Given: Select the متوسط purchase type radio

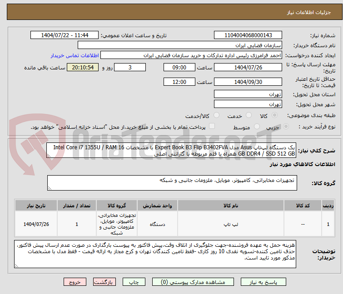Looking at the screenshot, I should 257,127.
